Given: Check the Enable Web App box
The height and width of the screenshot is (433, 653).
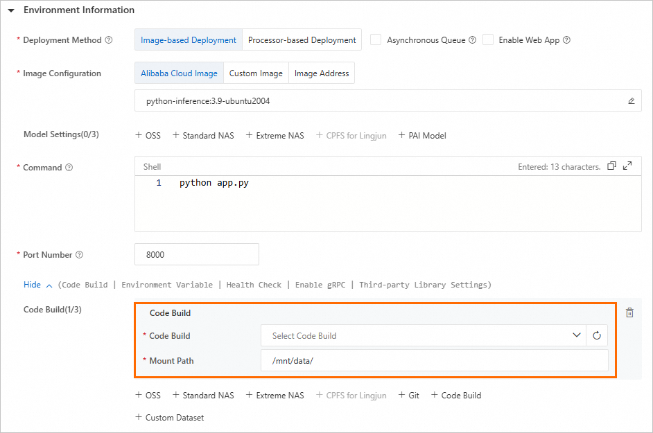Looking at the screenshot, I should pyautogui.click(x=488, y=40).
